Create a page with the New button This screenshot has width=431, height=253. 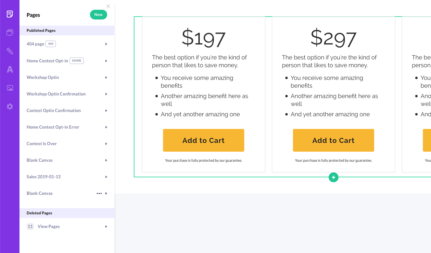tap(98, 15)
